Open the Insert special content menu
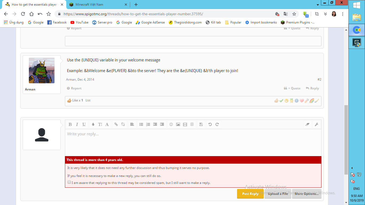The width and height of the screenshot is (365, 205). [192, 124]
